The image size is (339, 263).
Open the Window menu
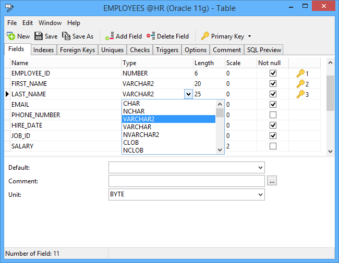coord(50,23)
